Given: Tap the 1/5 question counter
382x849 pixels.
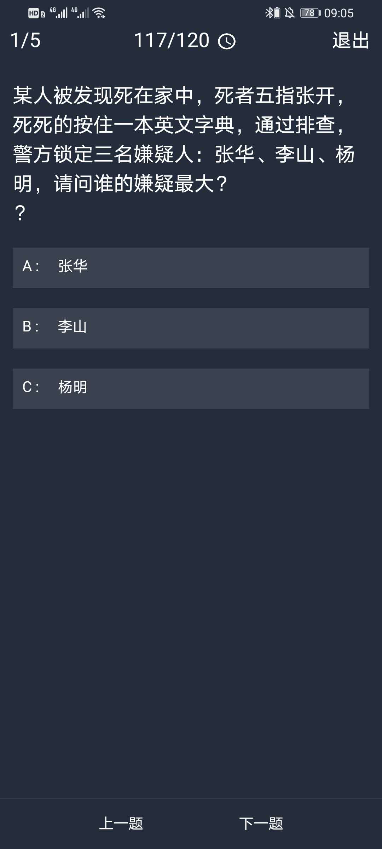Looking at the screenshot, I should (25, 40).
